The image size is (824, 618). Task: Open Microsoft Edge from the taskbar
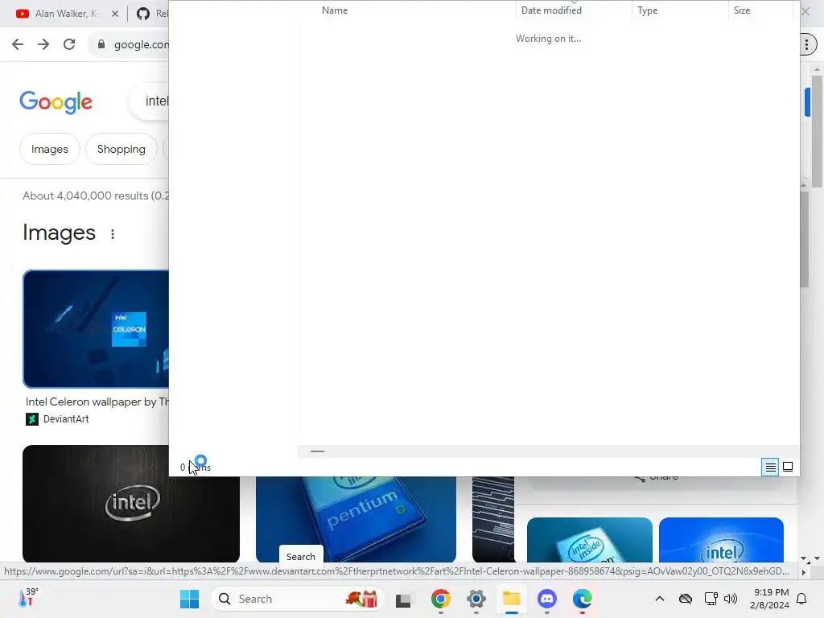click(583, 599)
